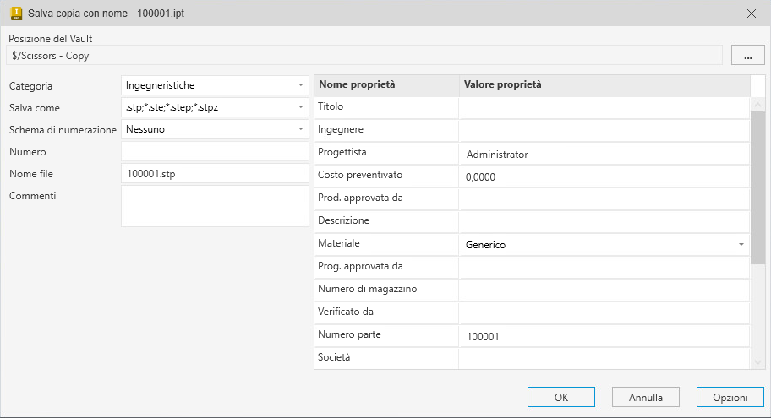Click the Nome proprietà column header

point(385,85)
